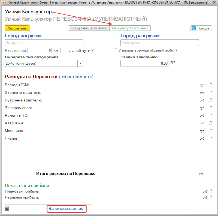The image size is (218, 216).
Task: Open help hint for Лизинг
Action: click(211, 138)
